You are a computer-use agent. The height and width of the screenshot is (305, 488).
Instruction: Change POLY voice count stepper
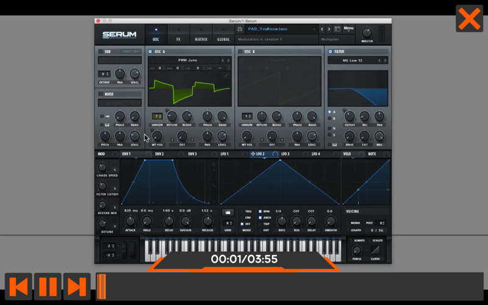coord(381,223)
